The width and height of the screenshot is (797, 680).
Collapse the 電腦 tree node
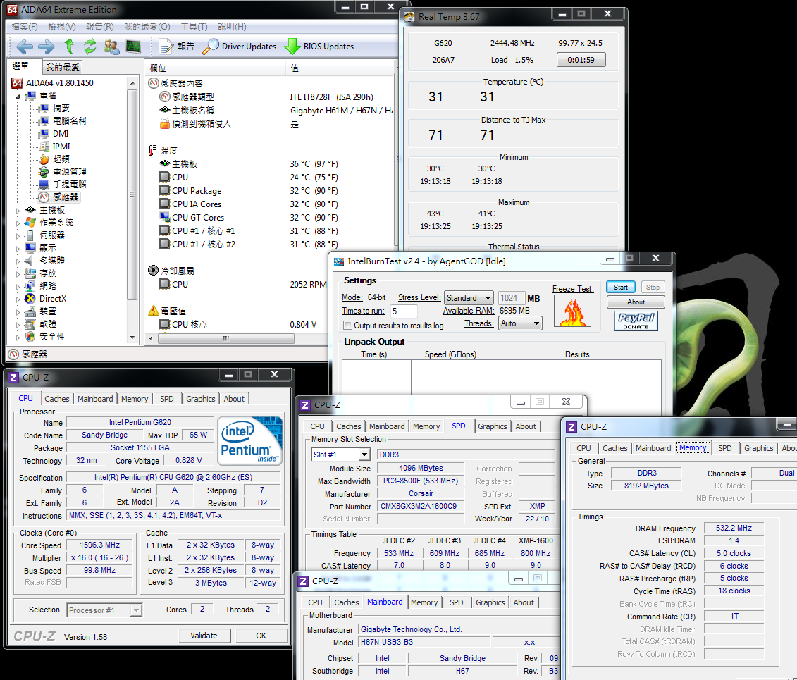[18, 96]
